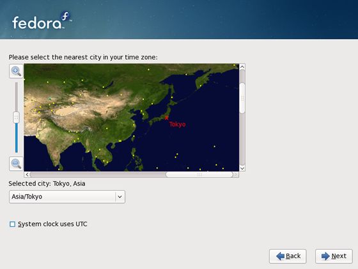The height and width of the screenshot is (269, 358).
Task: Click the vertical map scrollbar thumb
Action: (242, 98)
